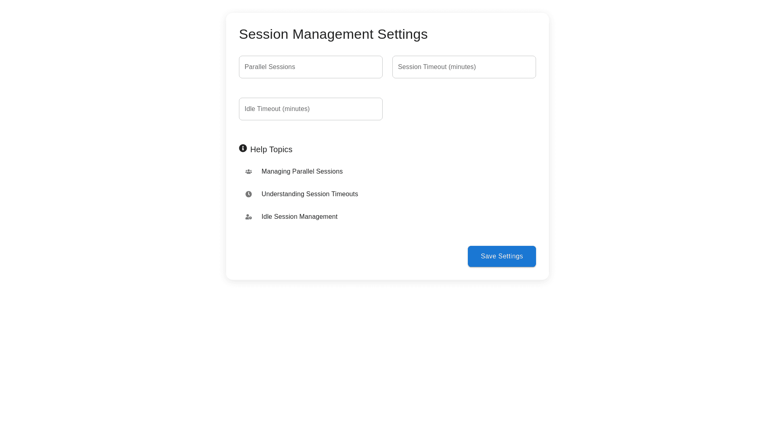Click the info icon beside Help Topics

click(243, 148)
